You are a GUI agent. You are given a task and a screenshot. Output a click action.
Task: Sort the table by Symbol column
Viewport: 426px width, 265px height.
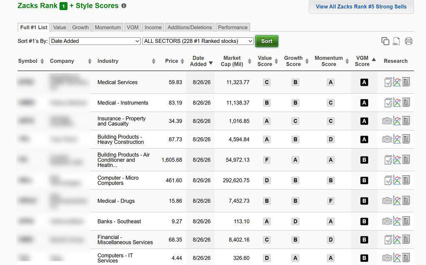tap(31, 61)
